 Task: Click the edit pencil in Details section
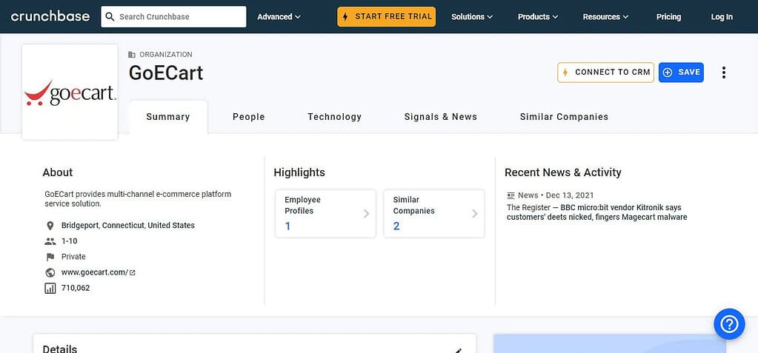click(x=458, y=349)
